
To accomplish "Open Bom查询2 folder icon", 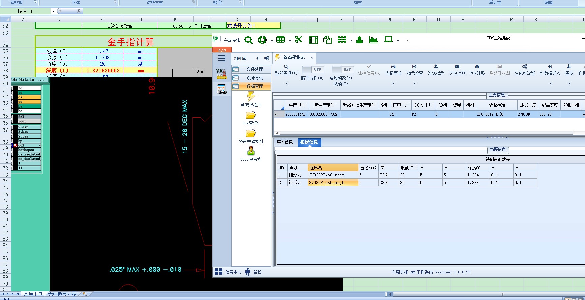I will point(251,116).
